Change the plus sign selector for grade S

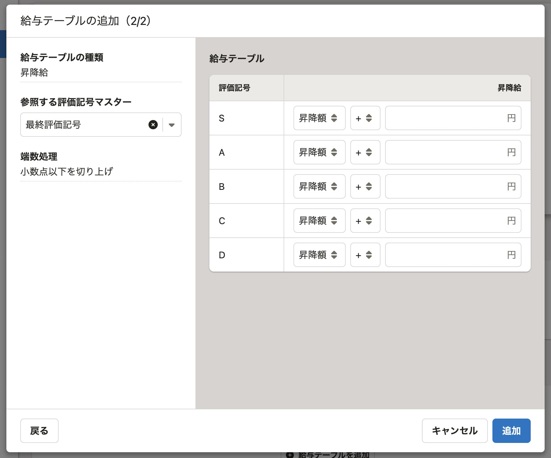(365, 118)
